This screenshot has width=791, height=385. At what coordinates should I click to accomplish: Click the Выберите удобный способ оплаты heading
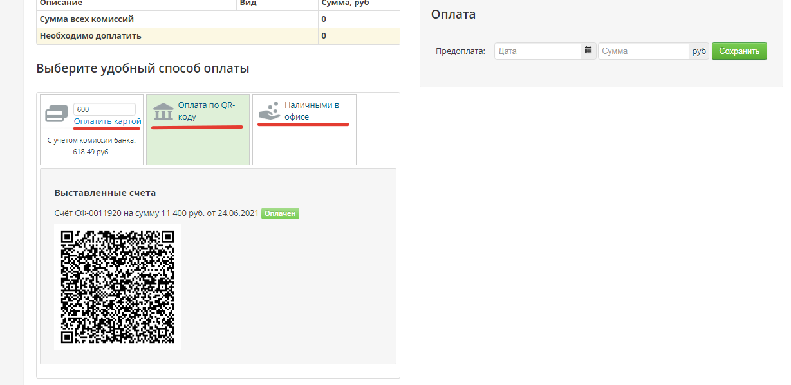click(143, 68)
